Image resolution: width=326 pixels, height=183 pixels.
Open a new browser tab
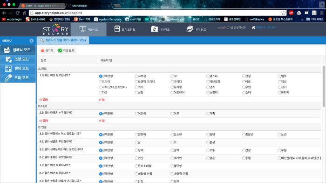pyautogui.click(x=117, y=6)
